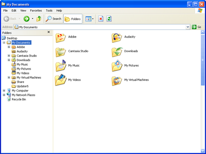
Task: Select My Virtual Machines label in tree
Action: click(x=29, y=77)
